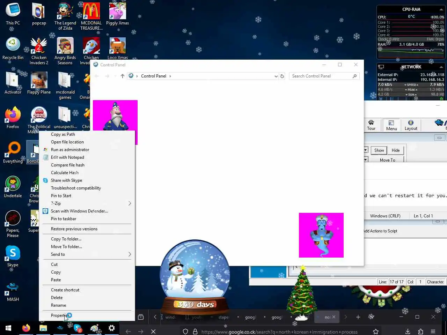Open the dropdown beside the Show button
Viewport: 447px width, 335px height.
(x=366, y=150)
